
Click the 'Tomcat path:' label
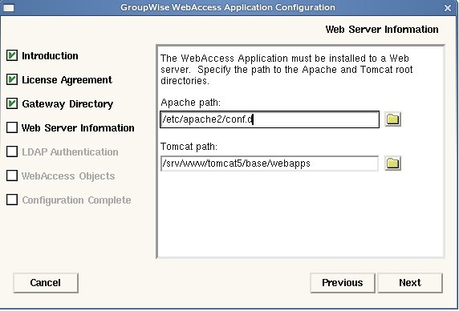click(x=189, y=147)
